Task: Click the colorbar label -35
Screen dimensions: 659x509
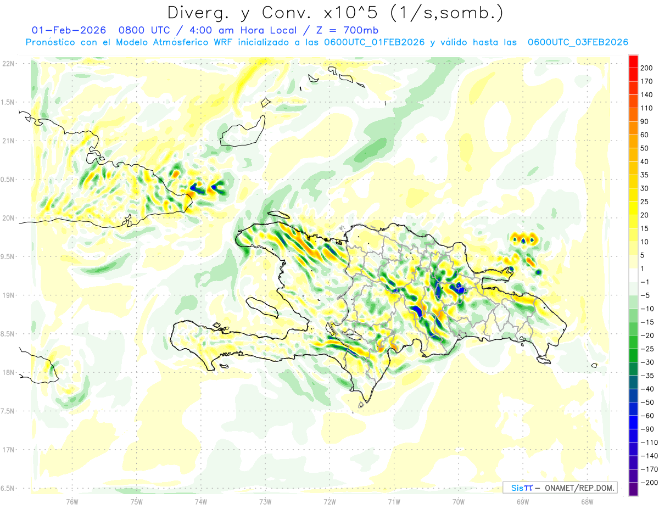Action: pos(647,376)
